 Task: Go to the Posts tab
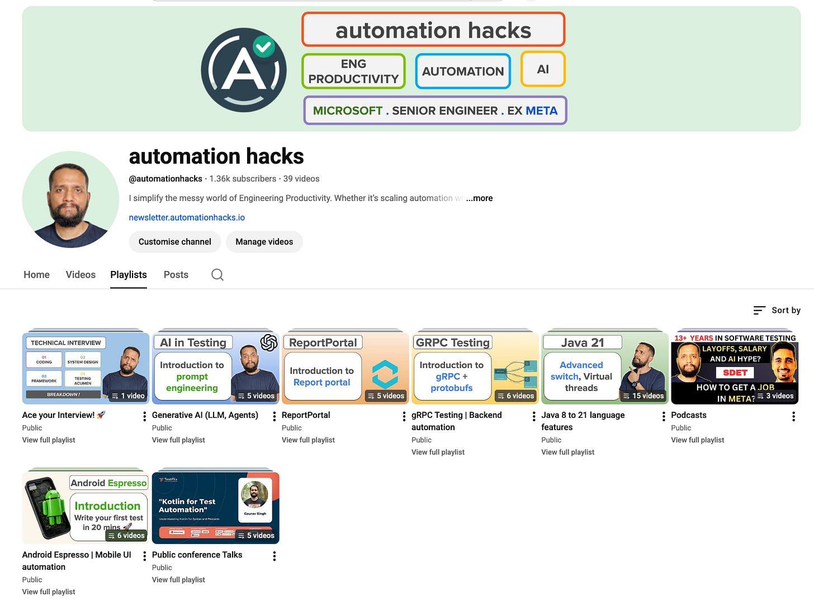(176, 274)
